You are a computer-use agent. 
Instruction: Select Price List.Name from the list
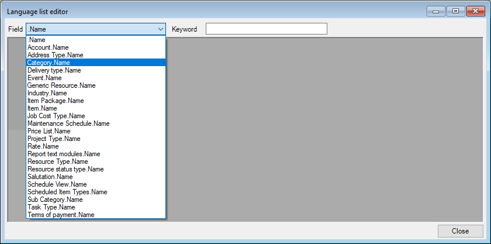click(49, 131)
